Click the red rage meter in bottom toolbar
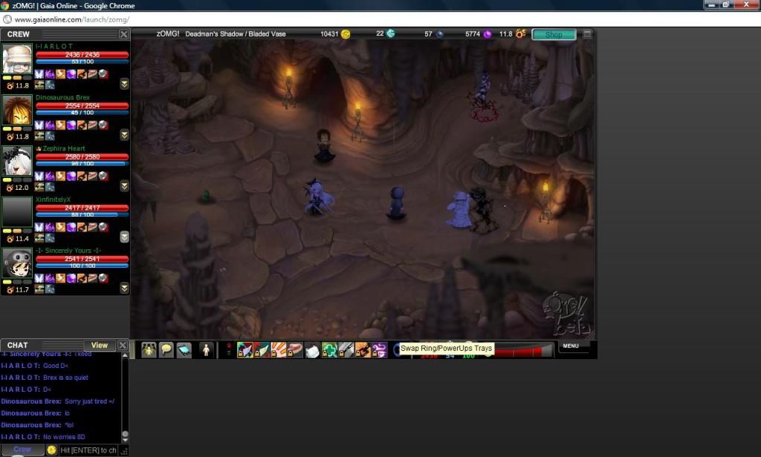Viewport: 761px width, 457px height. 523,350
